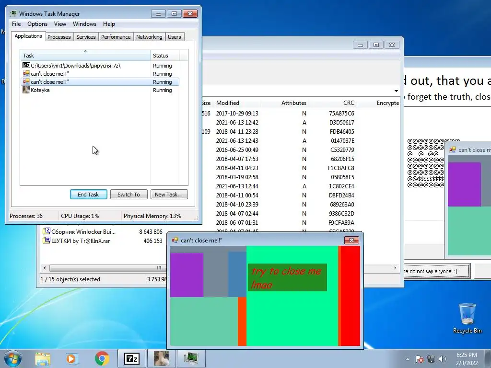Click New Task... button
This screenshot has height=368, width=491.
point(169,195)
